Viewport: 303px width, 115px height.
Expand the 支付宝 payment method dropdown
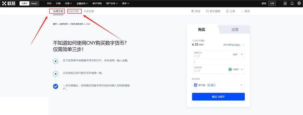tap(242, 85)
